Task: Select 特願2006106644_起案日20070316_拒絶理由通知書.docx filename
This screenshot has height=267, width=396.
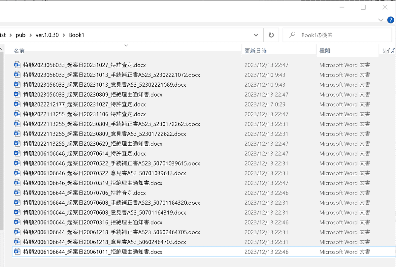Action: (93, 222)
